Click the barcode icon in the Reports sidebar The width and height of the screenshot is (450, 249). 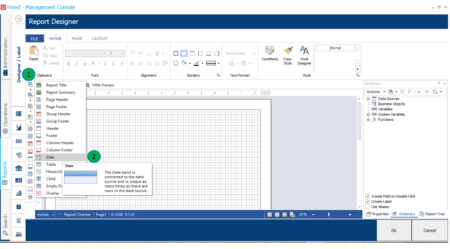coord(19,114)
